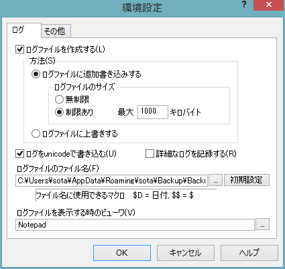This screenshot has height=269, width=285.
Task: Click the viewer field containing Notepad
Action: (135, 225)
